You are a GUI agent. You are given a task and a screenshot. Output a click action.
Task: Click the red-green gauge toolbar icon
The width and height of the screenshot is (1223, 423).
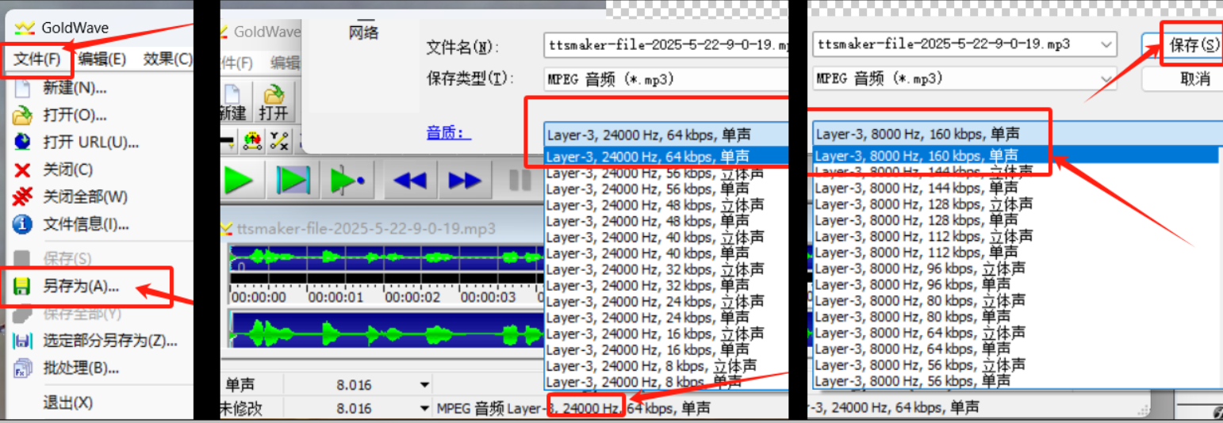point(253,141)
